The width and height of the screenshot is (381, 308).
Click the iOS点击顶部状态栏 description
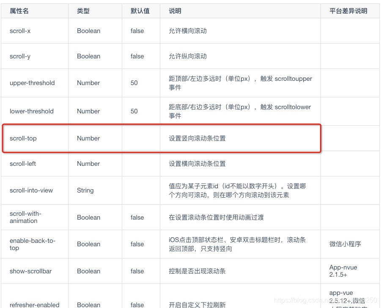[x=237, y=244]
